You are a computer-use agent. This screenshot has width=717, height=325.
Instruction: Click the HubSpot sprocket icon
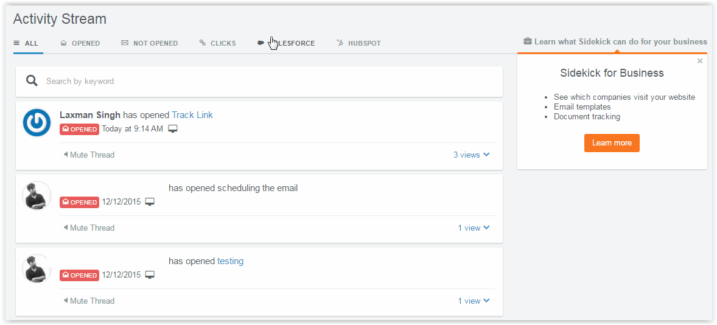point(340,43)
